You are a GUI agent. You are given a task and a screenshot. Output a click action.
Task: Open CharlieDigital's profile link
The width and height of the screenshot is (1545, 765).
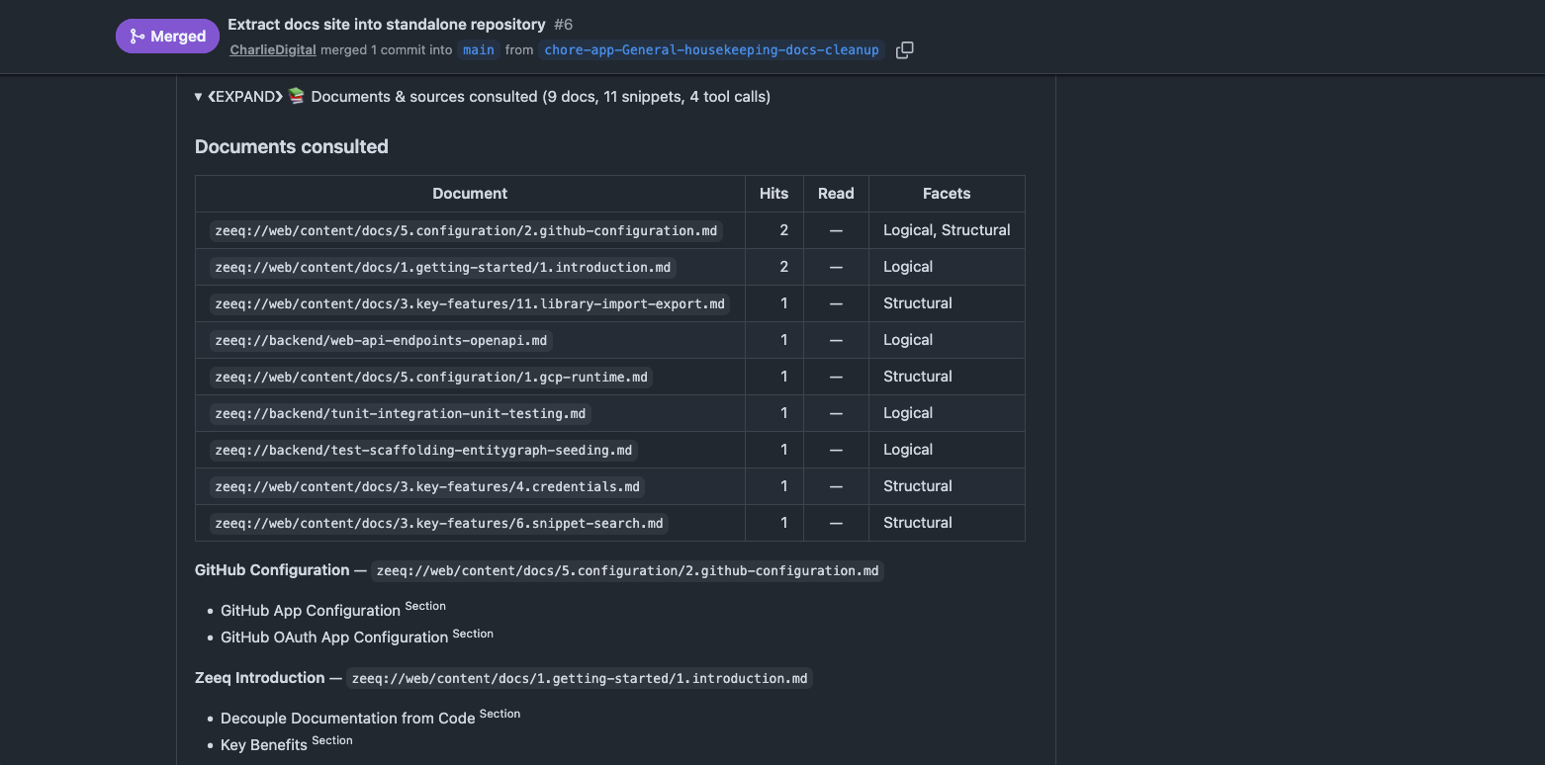point(273,50)
